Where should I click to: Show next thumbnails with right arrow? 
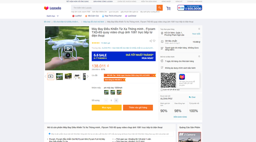(x=88, y=76)
